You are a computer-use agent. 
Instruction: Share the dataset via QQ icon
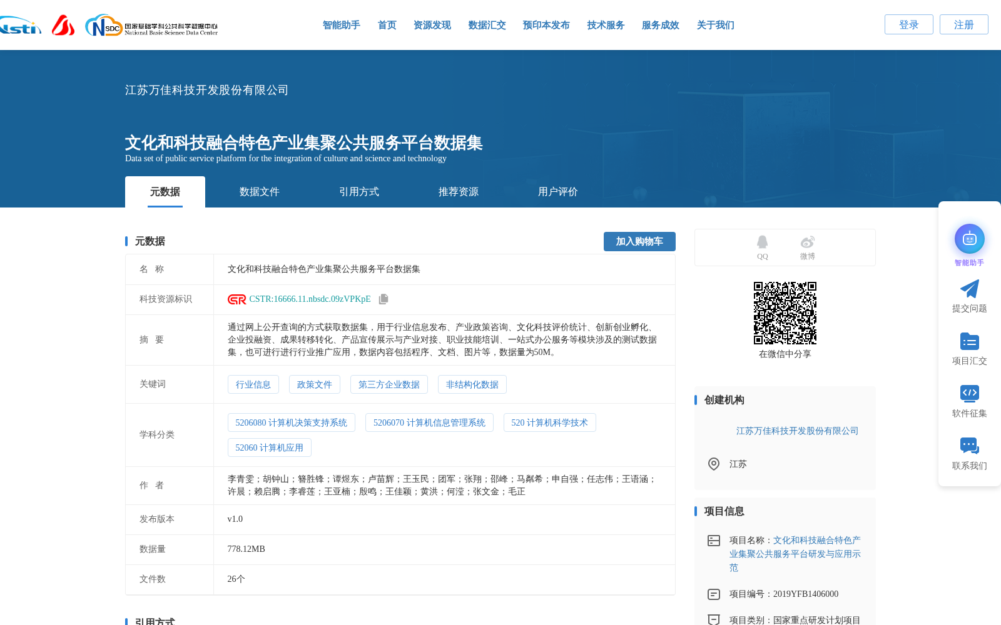(x=762, y=242)
